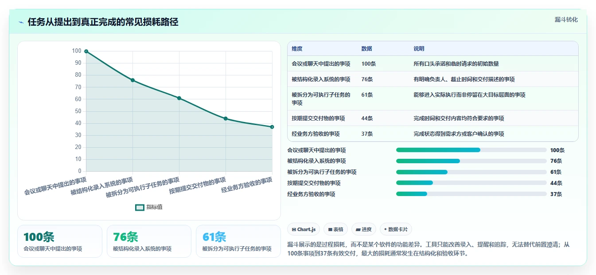
Task: Click table value 37条
Action: pos(367,134)
